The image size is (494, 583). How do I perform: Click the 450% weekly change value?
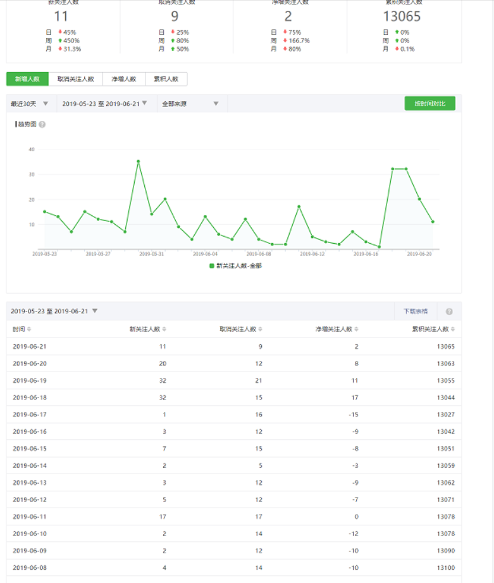71,41
